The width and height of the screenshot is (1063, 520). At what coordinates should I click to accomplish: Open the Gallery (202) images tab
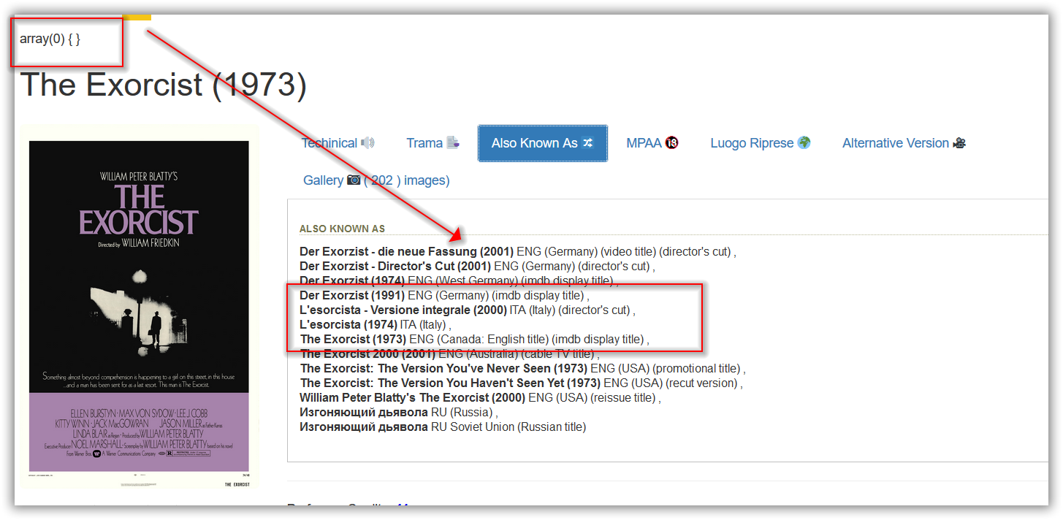[376, 180]
